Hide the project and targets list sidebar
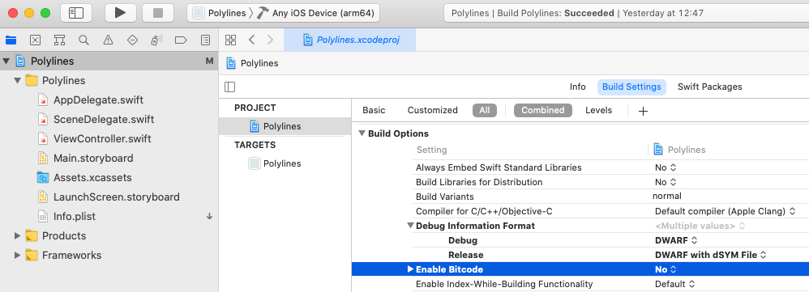The width and height of the screenshot is (809, 292). [x=229, y=87]
